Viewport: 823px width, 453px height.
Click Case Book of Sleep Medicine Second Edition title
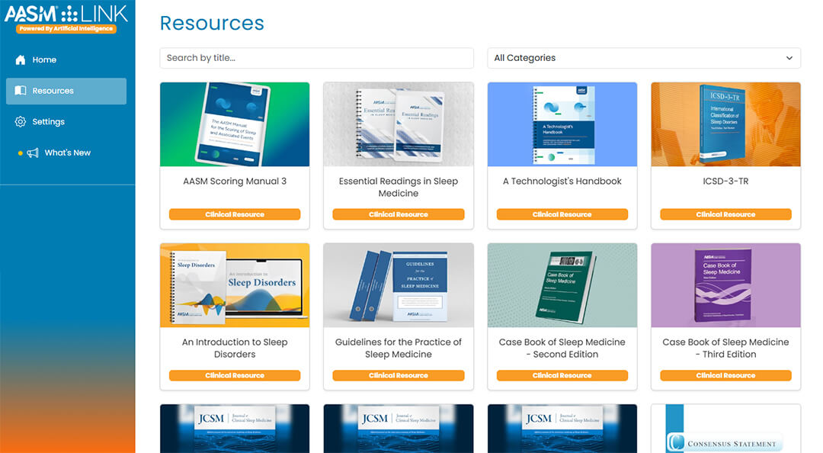click(562, 348)
